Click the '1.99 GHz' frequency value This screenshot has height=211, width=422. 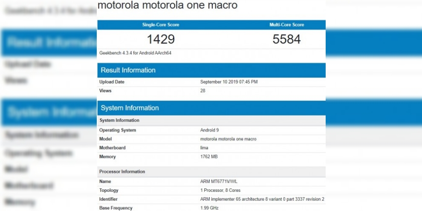coord(209,208)
